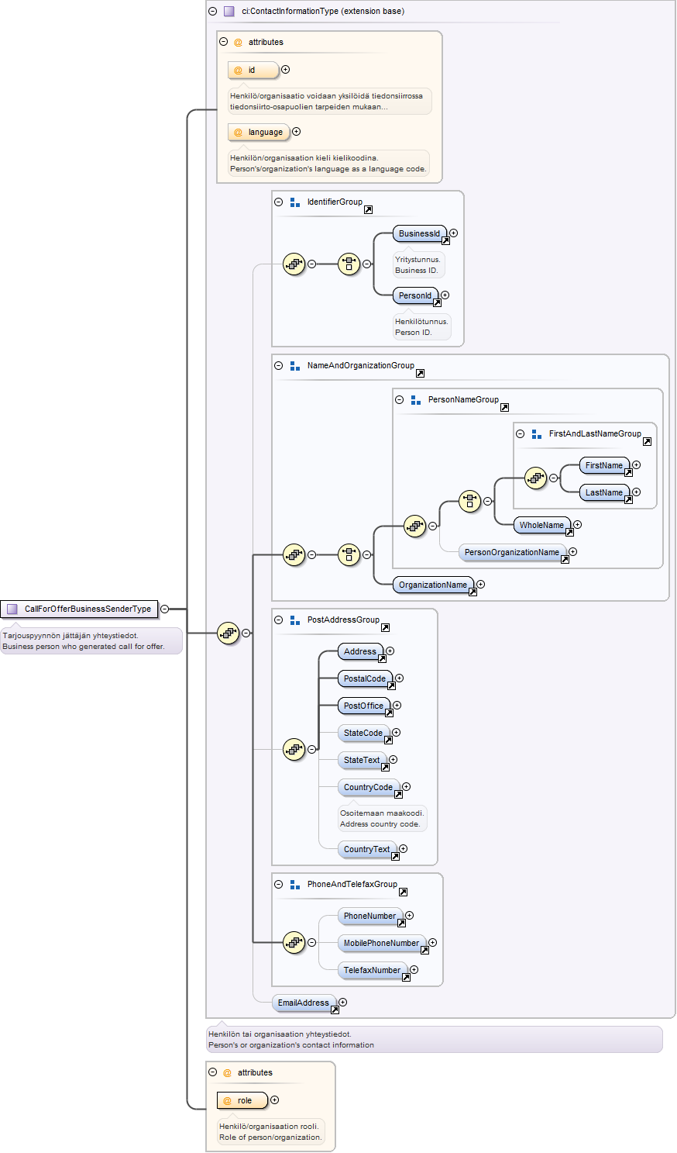Select the PersonId element node
677x1153 pixels.
415,296
